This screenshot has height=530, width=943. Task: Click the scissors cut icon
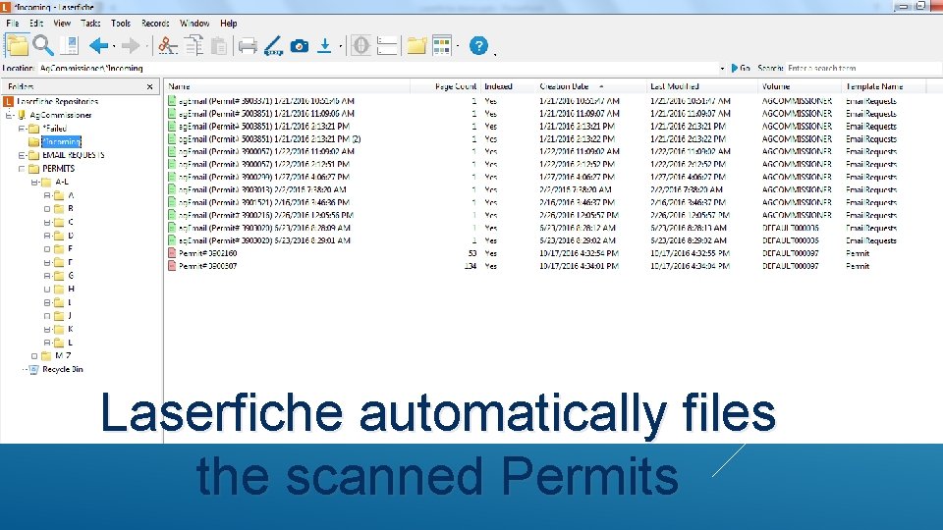(168, 46)
